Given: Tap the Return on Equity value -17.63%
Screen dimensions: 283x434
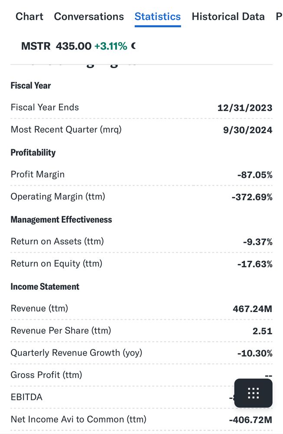Looking at the screenshot, I should coord(255,264).
